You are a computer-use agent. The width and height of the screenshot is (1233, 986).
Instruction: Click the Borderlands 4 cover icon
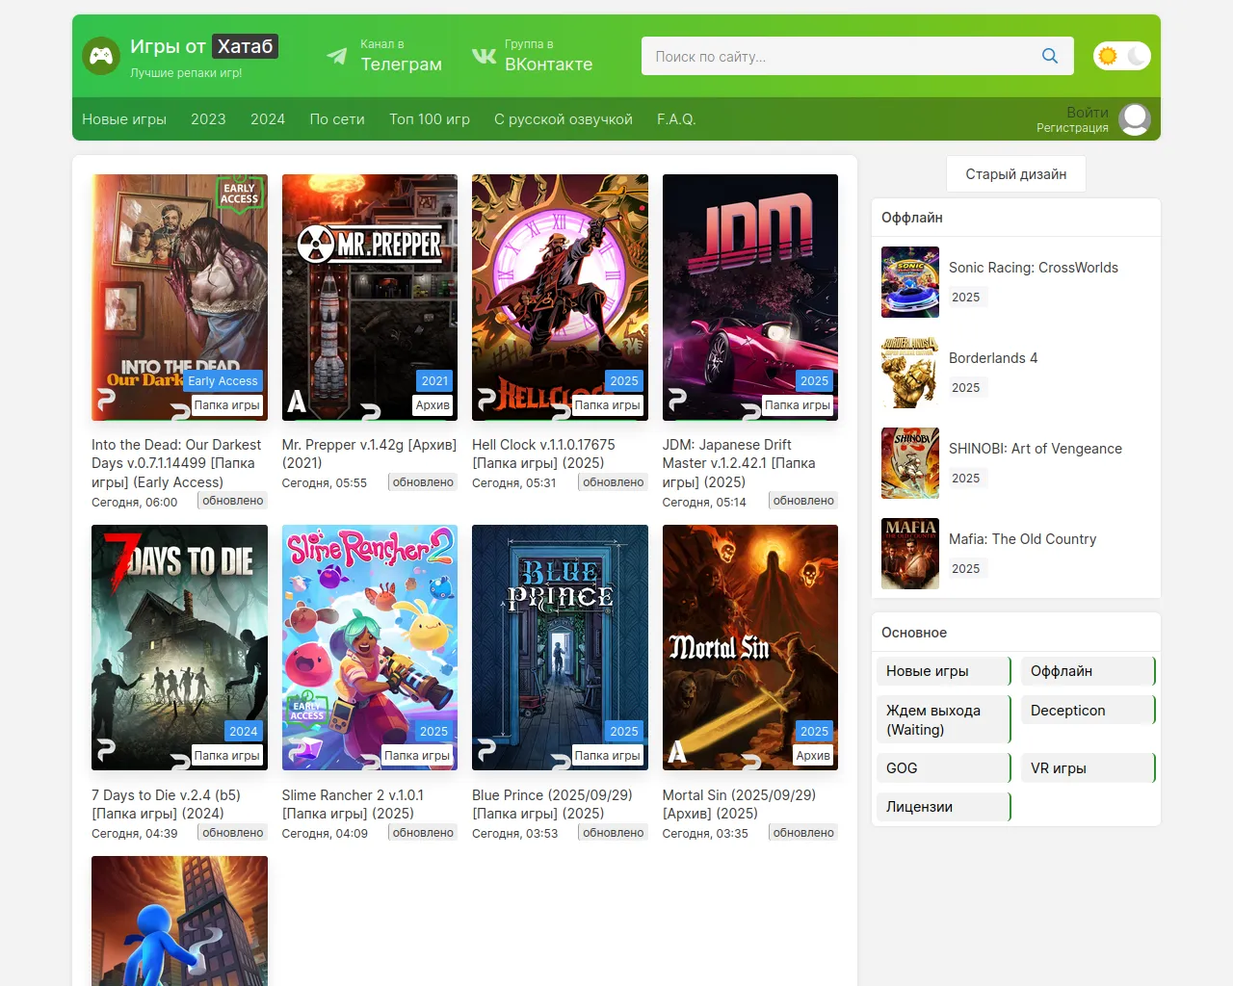point(909,373)
